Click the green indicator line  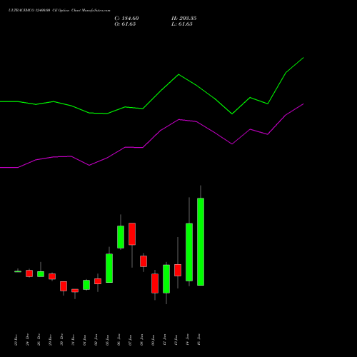pos(178,75)
